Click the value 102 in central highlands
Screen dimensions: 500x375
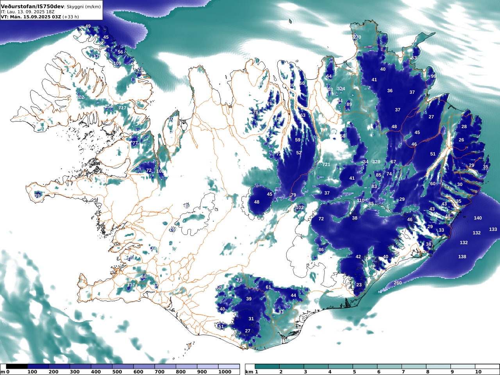[300, 207]
